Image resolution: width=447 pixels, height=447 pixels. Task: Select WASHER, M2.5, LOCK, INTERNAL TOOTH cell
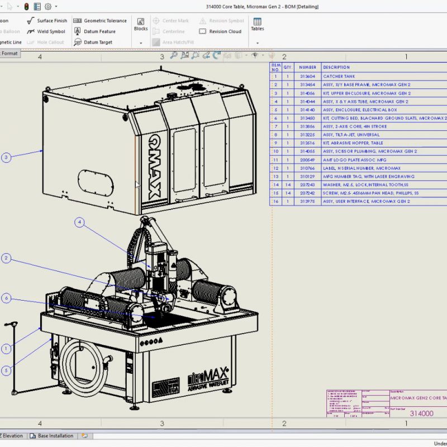384,185
